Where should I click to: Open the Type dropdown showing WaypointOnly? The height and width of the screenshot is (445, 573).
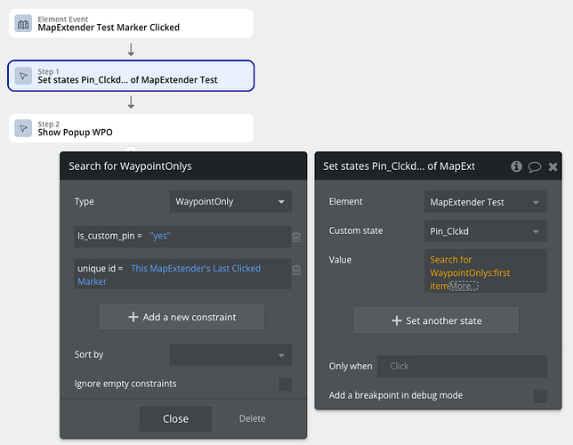[230, 202]
